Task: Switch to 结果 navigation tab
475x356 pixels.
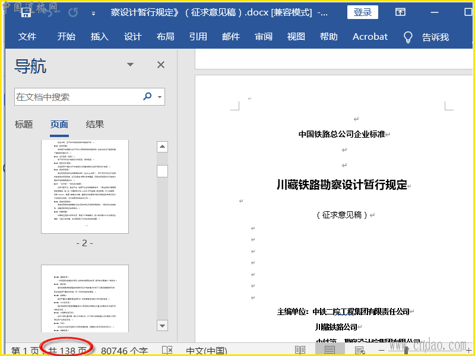Action: 94,125
